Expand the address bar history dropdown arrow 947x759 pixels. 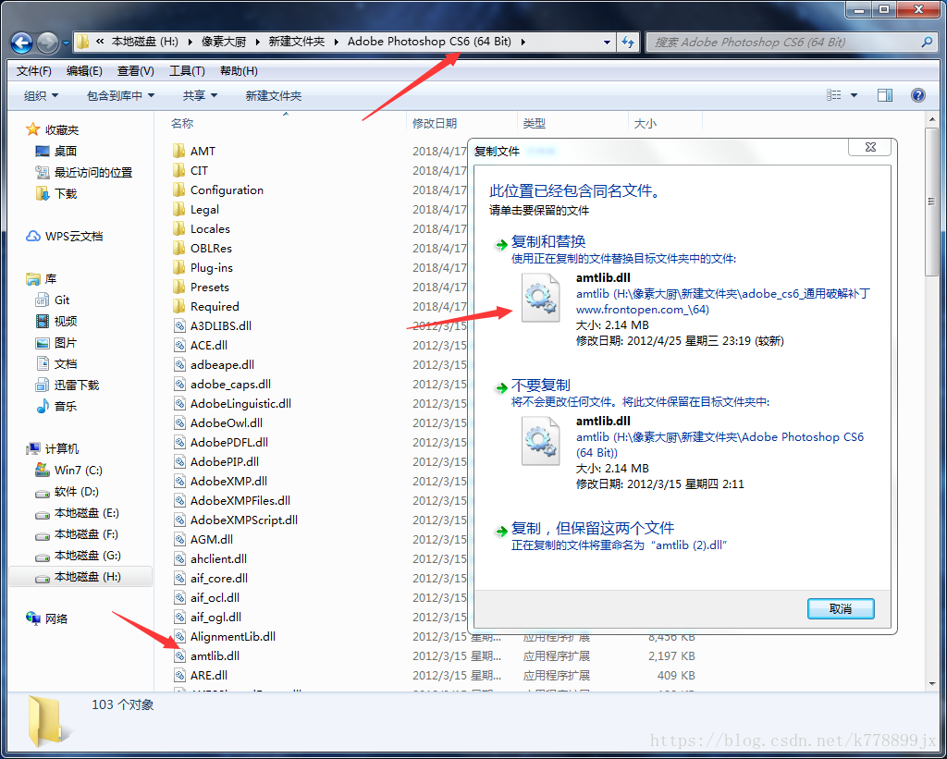607,43
